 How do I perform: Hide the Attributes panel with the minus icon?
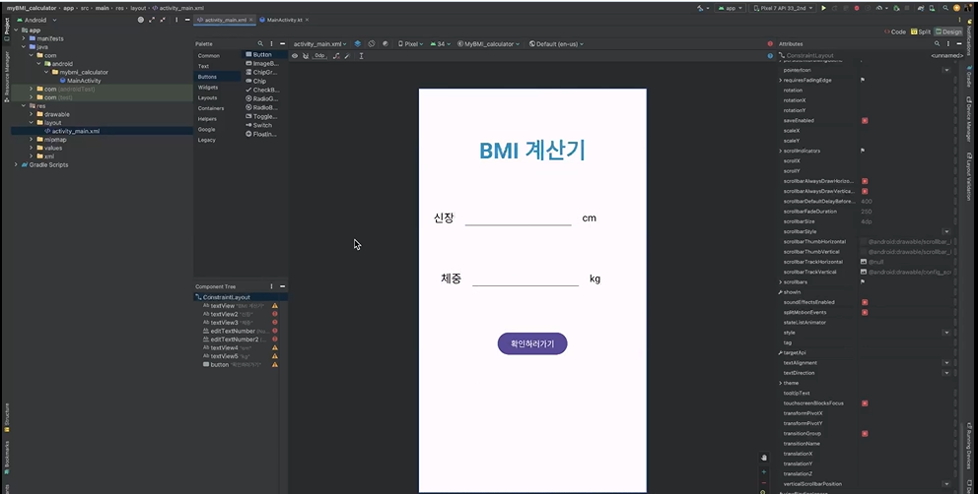pos(959,43)
